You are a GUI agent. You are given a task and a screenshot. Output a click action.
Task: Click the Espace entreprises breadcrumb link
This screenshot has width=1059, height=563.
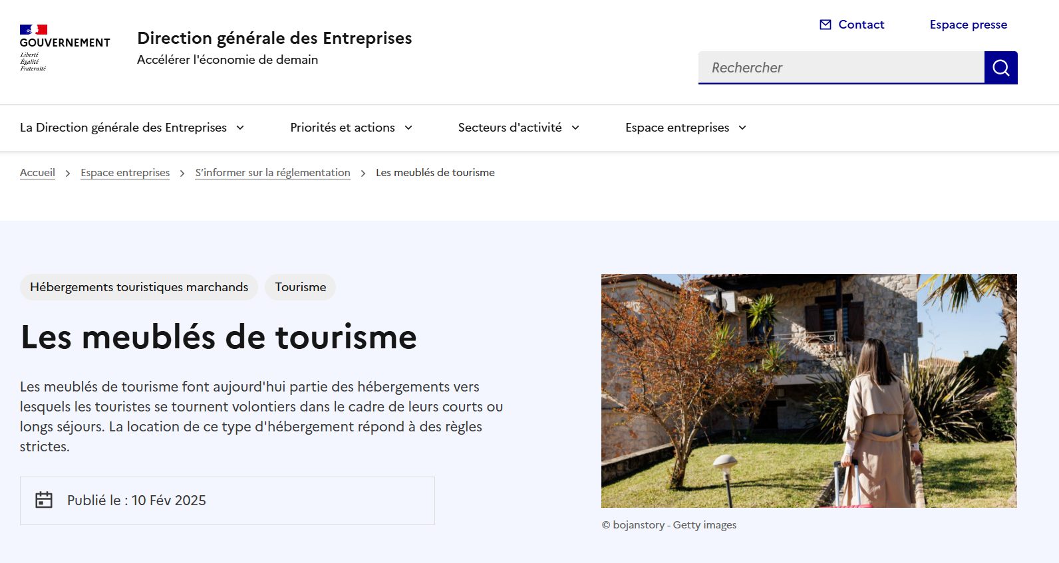(125, 173)
